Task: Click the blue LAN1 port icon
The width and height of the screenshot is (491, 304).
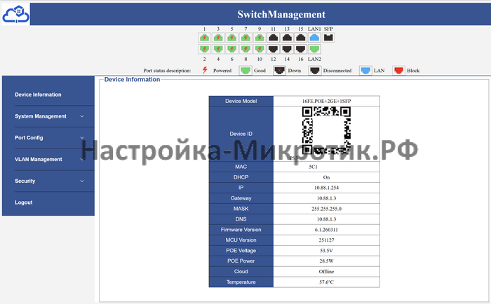Action: [x=314, y=38]
